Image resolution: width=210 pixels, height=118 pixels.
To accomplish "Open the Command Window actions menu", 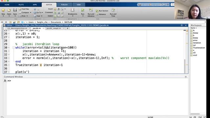I will pyautogui.click(x=186, y=77).
